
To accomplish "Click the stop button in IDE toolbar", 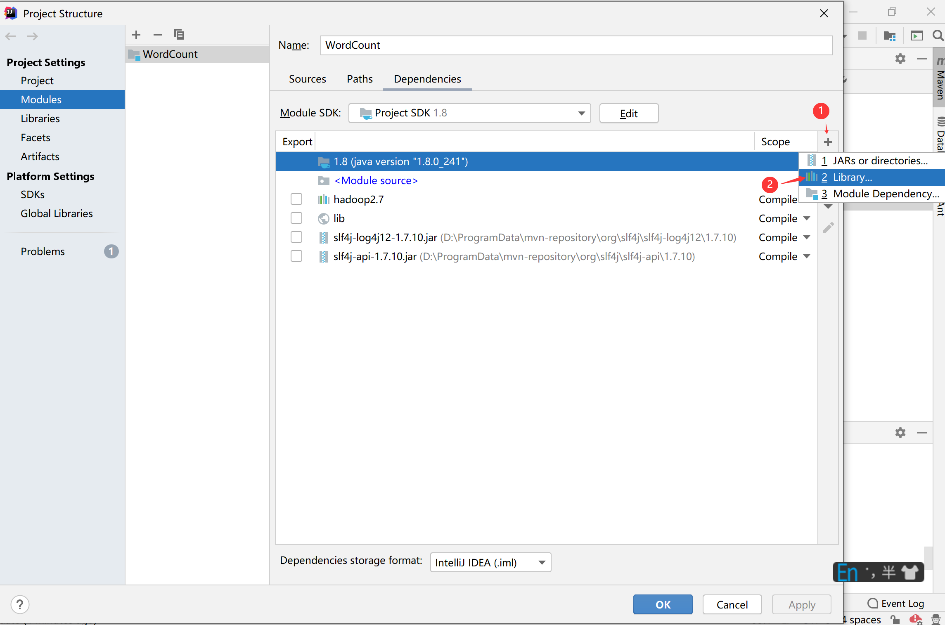I will click(862, 36).
